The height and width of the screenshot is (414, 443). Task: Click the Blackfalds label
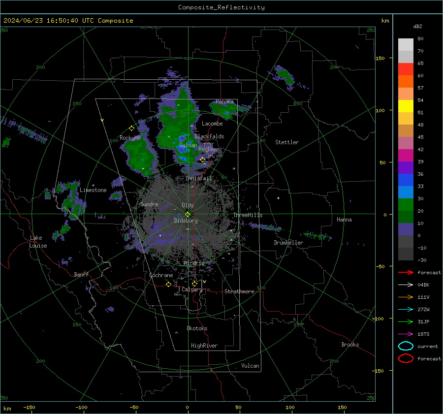[x=209, y=136]
